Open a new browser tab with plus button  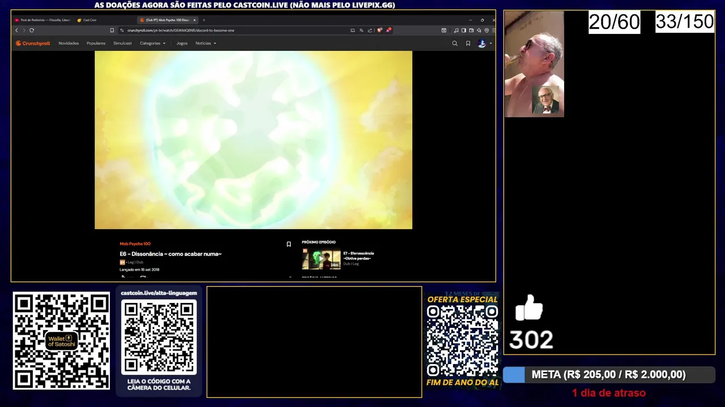click(x=204, y=20)
